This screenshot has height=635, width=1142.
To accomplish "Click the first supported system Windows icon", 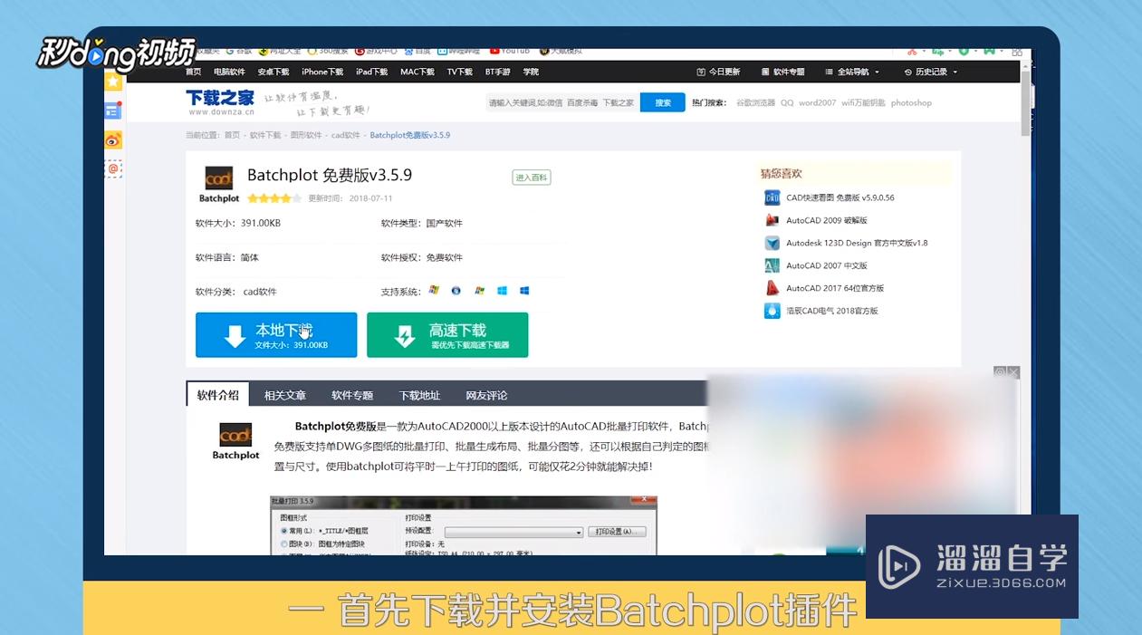I will tap(434, 291).
